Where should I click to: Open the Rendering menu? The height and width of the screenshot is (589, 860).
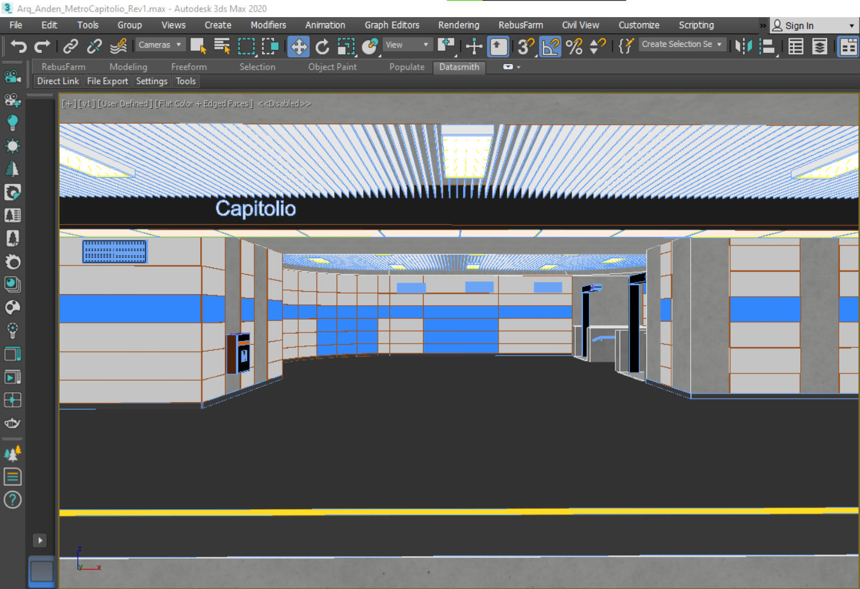(x=459, y=25)
